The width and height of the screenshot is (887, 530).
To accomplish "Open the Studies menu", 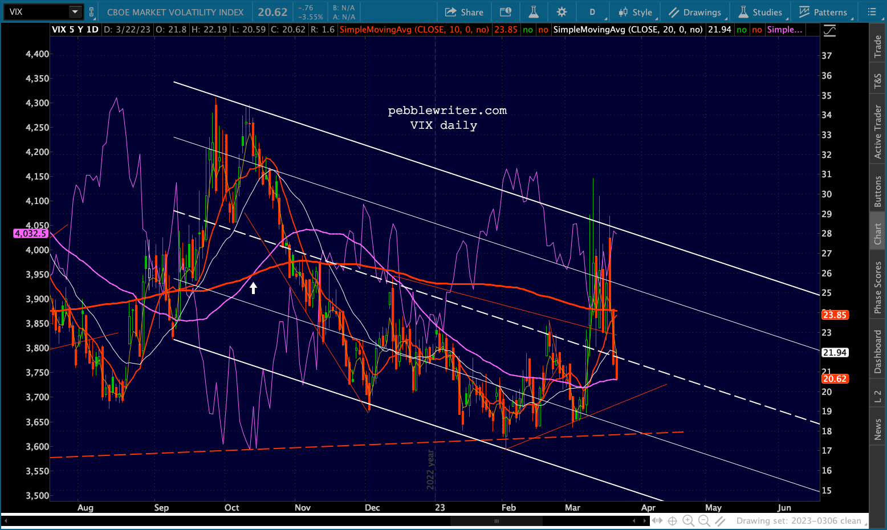I will (760, 12).
